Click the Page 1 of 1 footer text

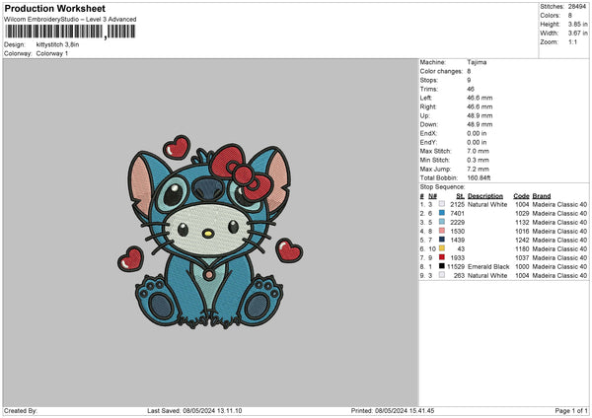(x=571, y=411)
